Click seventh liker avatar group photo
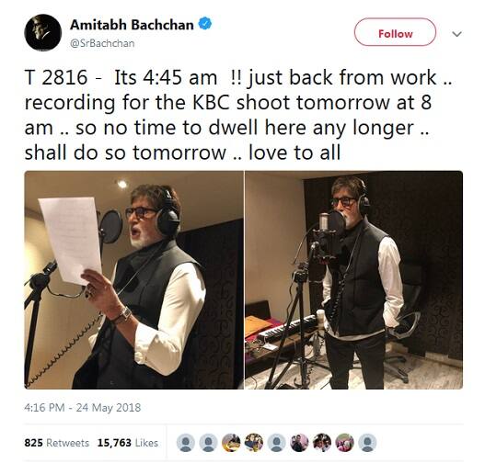 click(322, 443)
